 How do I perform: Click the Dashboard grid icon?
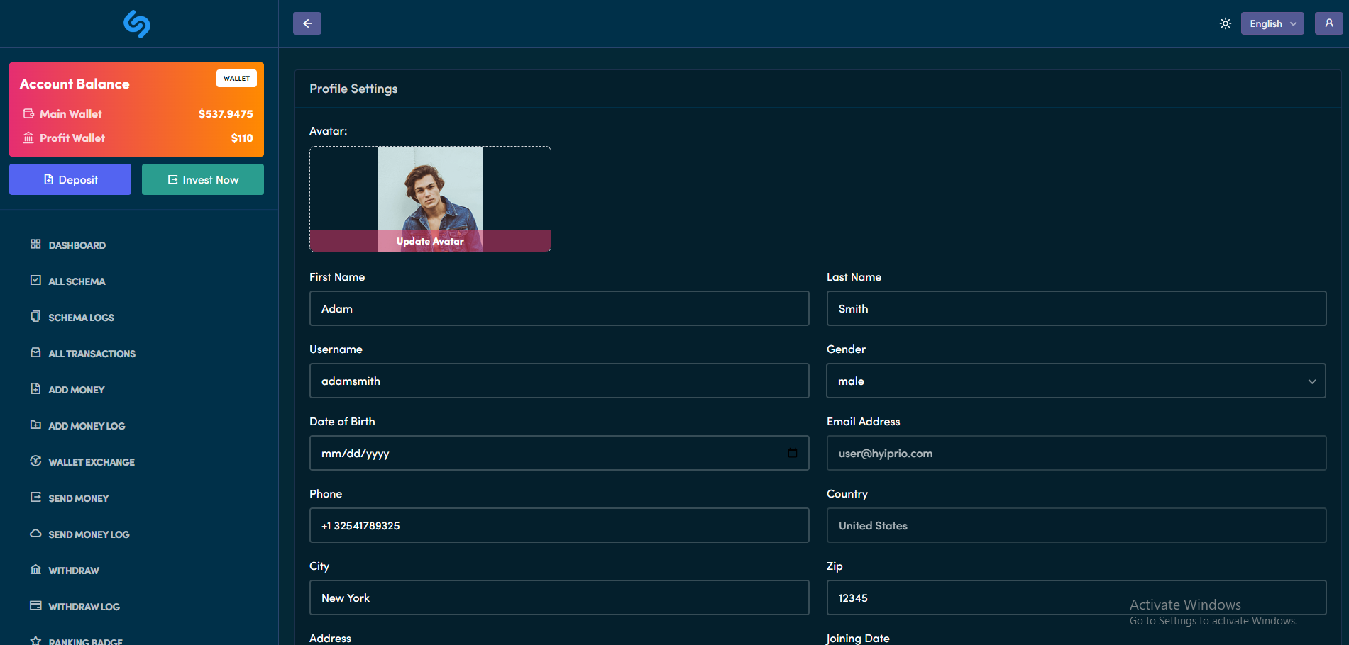click(35, 245)
